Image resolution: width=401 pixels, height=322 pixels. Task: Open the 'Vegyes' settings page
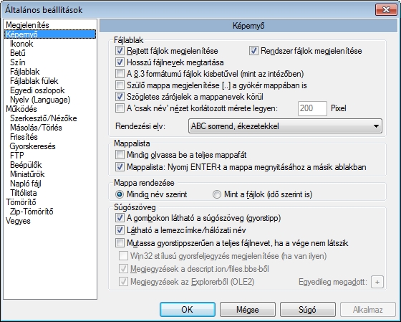pyautogui.click(x=18, y=221)
